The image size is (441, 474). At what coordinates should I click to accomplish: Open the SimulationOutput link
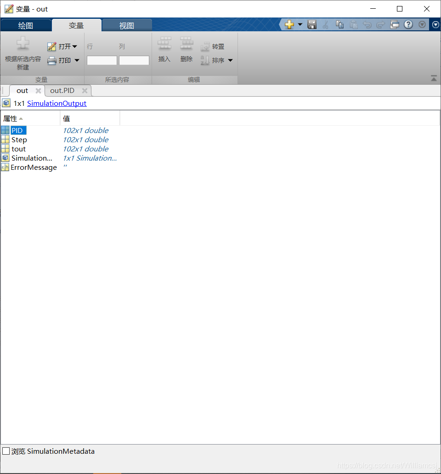57,103
